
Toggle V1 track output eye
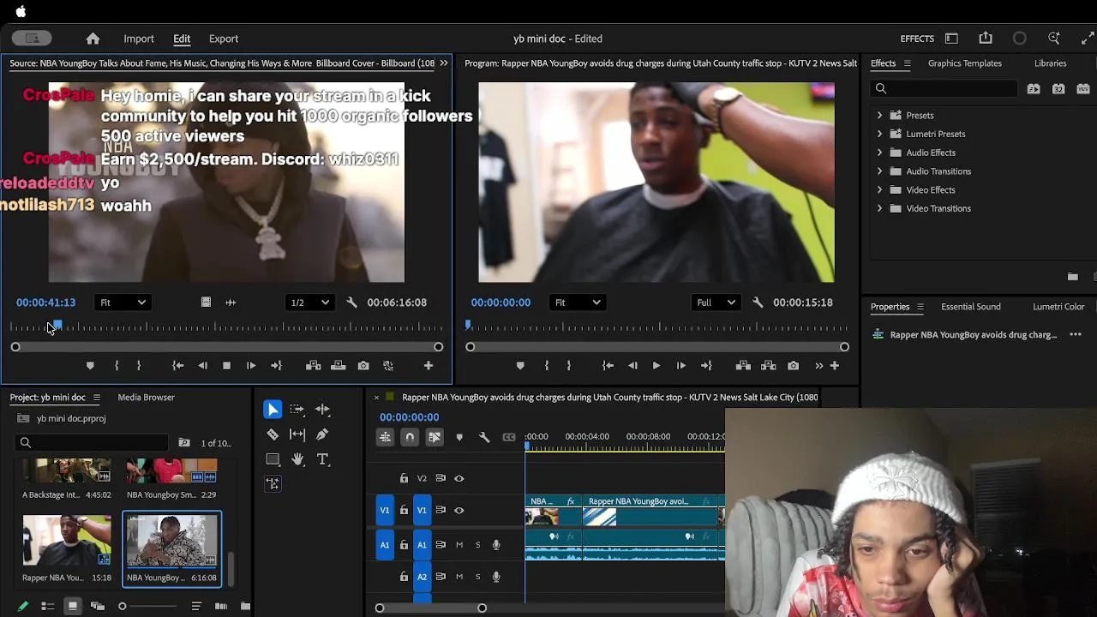tap(459, 510)
